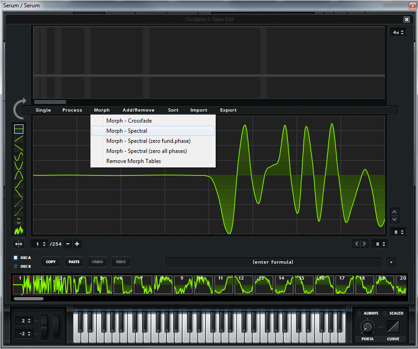The height and width of the screenshot is (349, 418).
Task: Open the 4x zoom dropdown
Action: click(x=398, y=32)
